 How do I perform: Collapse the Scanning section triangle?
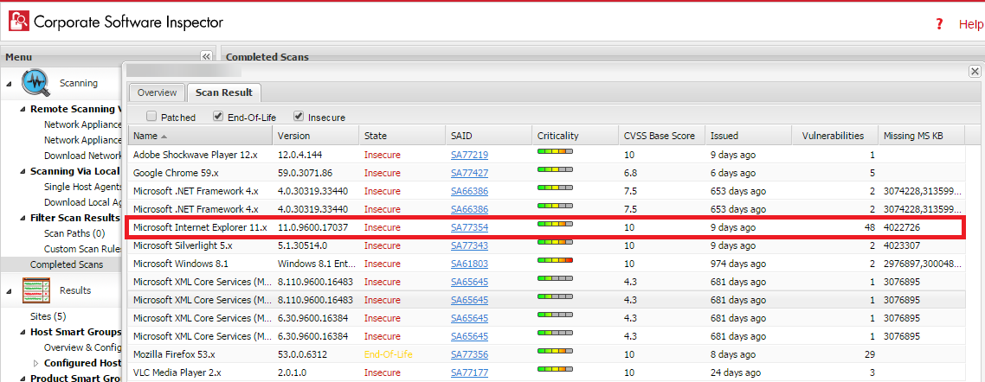pyautogui.click(x=8, y=84)
